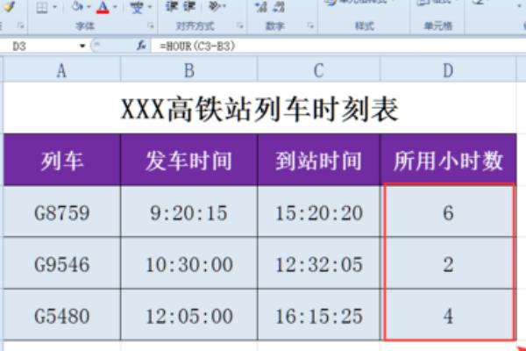This screenshot has width=526, height=351.
Task: Select column B header
Action: point(189,70)
